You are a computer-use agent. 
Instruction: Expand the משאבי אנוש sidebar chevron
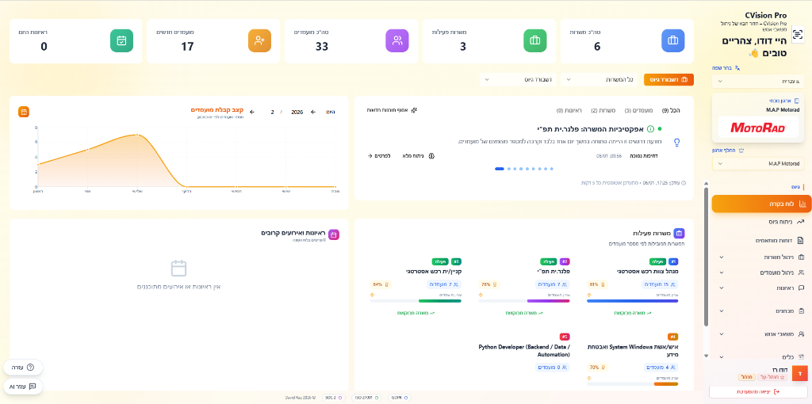coord(720,334)
